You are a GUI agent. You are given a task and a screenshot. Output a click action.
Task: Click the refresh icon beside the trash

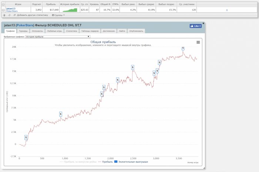9,15
